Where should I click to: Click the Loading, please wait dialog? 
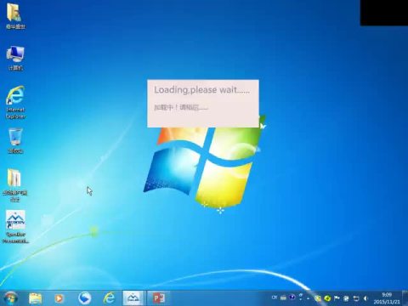(203, 104)
